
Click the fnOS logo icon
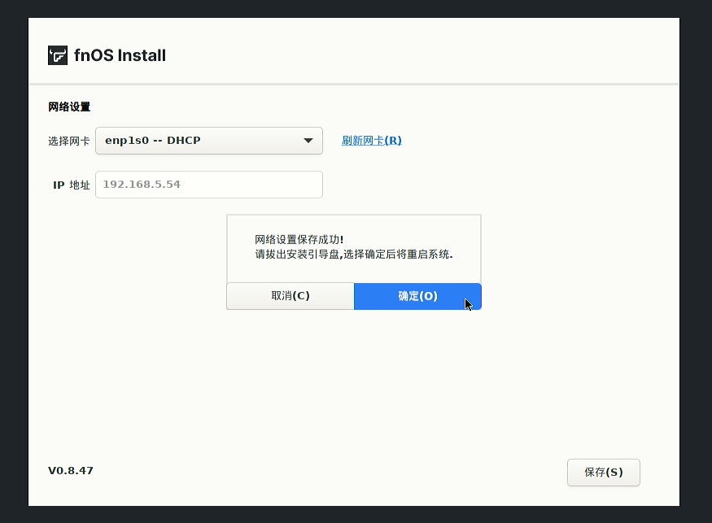[x=58, y=55]
